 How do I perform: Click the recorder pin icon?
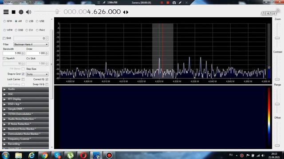(104, 3)
